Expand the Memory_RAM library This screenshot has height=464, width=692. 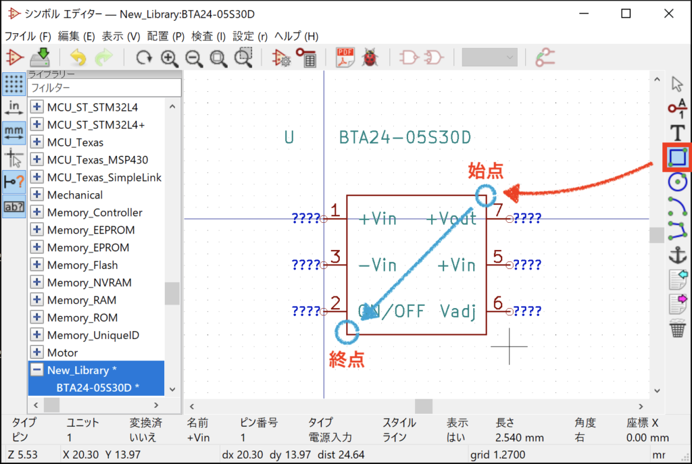[37, 300]
